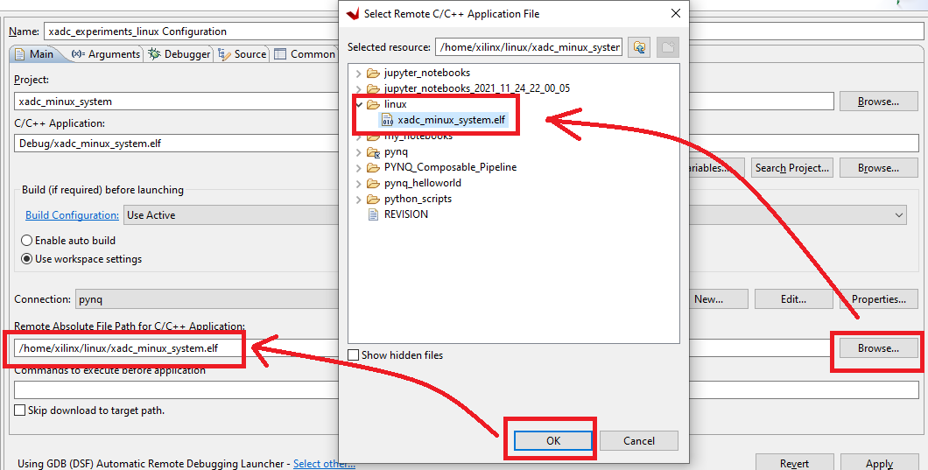The width and height of the screenshot is (928, 470).
Task: Click the xadc_minux_system.elf binary file icon
Action: click(388, 120)
